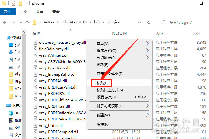Select file vray_BRDFAL.dll
The width and height of the screenshot is (209, 139).
[53, 81]
